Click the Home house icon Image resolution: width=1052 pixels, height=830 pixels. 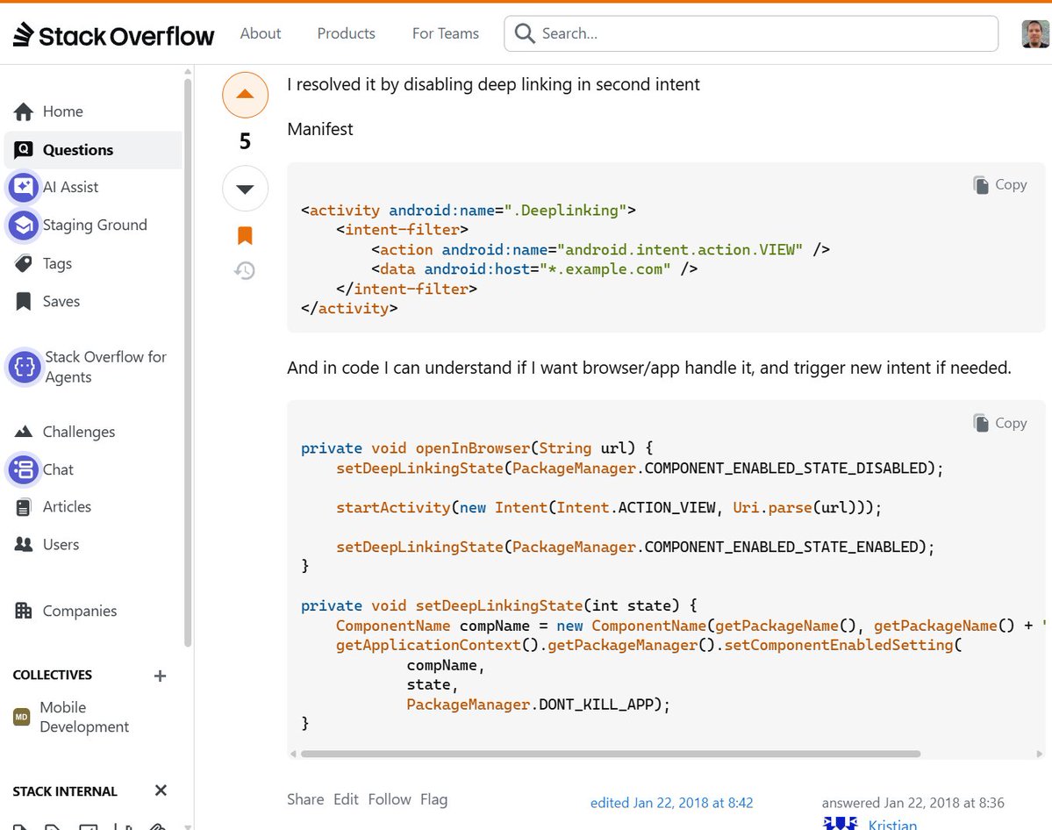click(24, 111)
